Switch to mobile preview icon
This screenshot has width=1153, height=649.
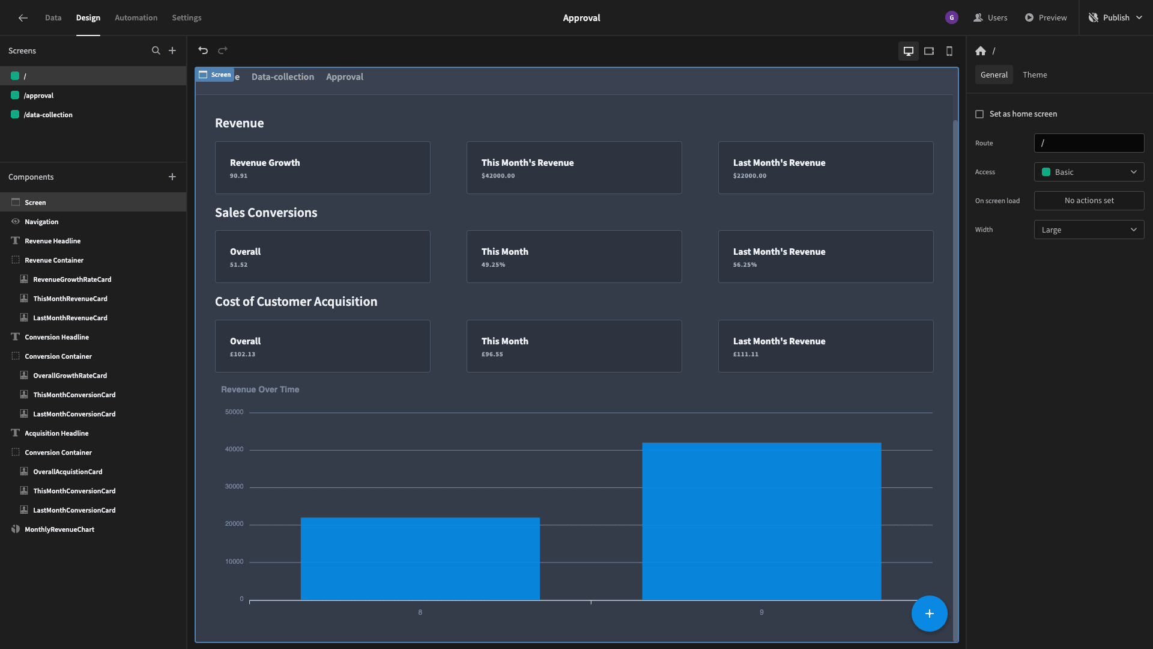(x=949, y=51)
